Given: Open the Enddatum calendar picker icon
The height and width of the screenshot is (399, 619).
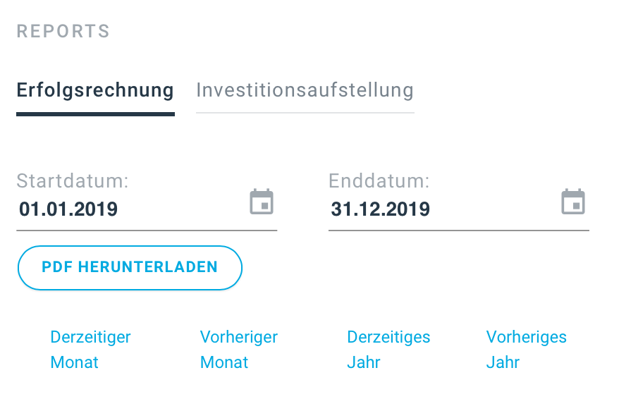Looking at the screenshot, I should (x=573, y=202).
